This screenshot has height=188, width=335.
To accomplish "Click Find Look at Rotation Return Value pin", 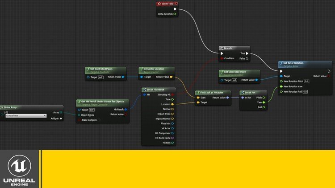I will click(228, 98).
